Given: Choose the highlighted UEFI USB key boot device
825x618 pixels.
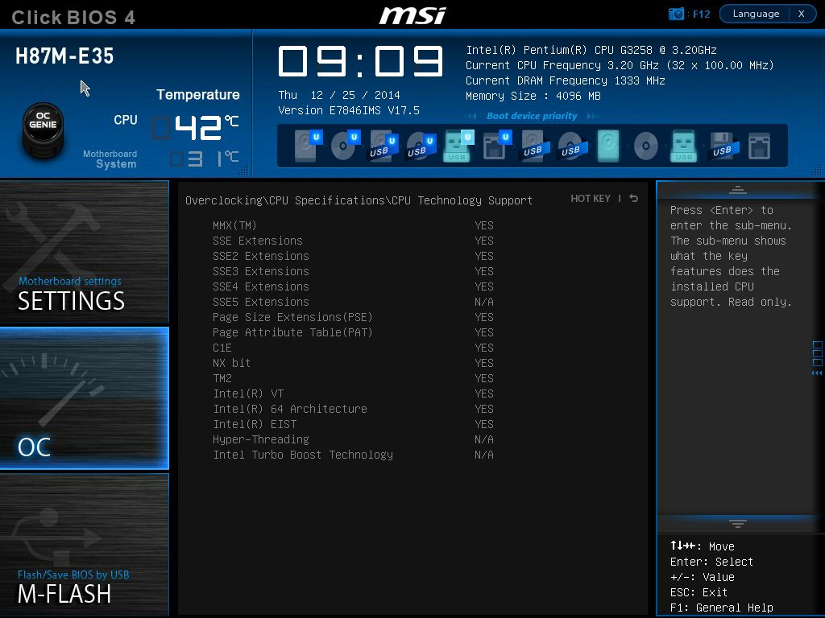Looking at the screenshot, I should (458, 146).
